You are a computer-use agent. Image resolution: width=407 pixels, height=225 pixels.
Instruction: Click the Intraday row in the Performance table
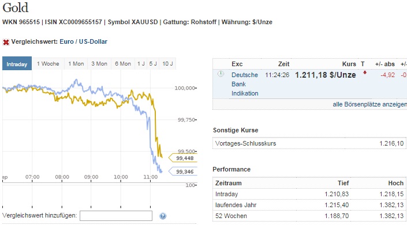coord(309,194)
